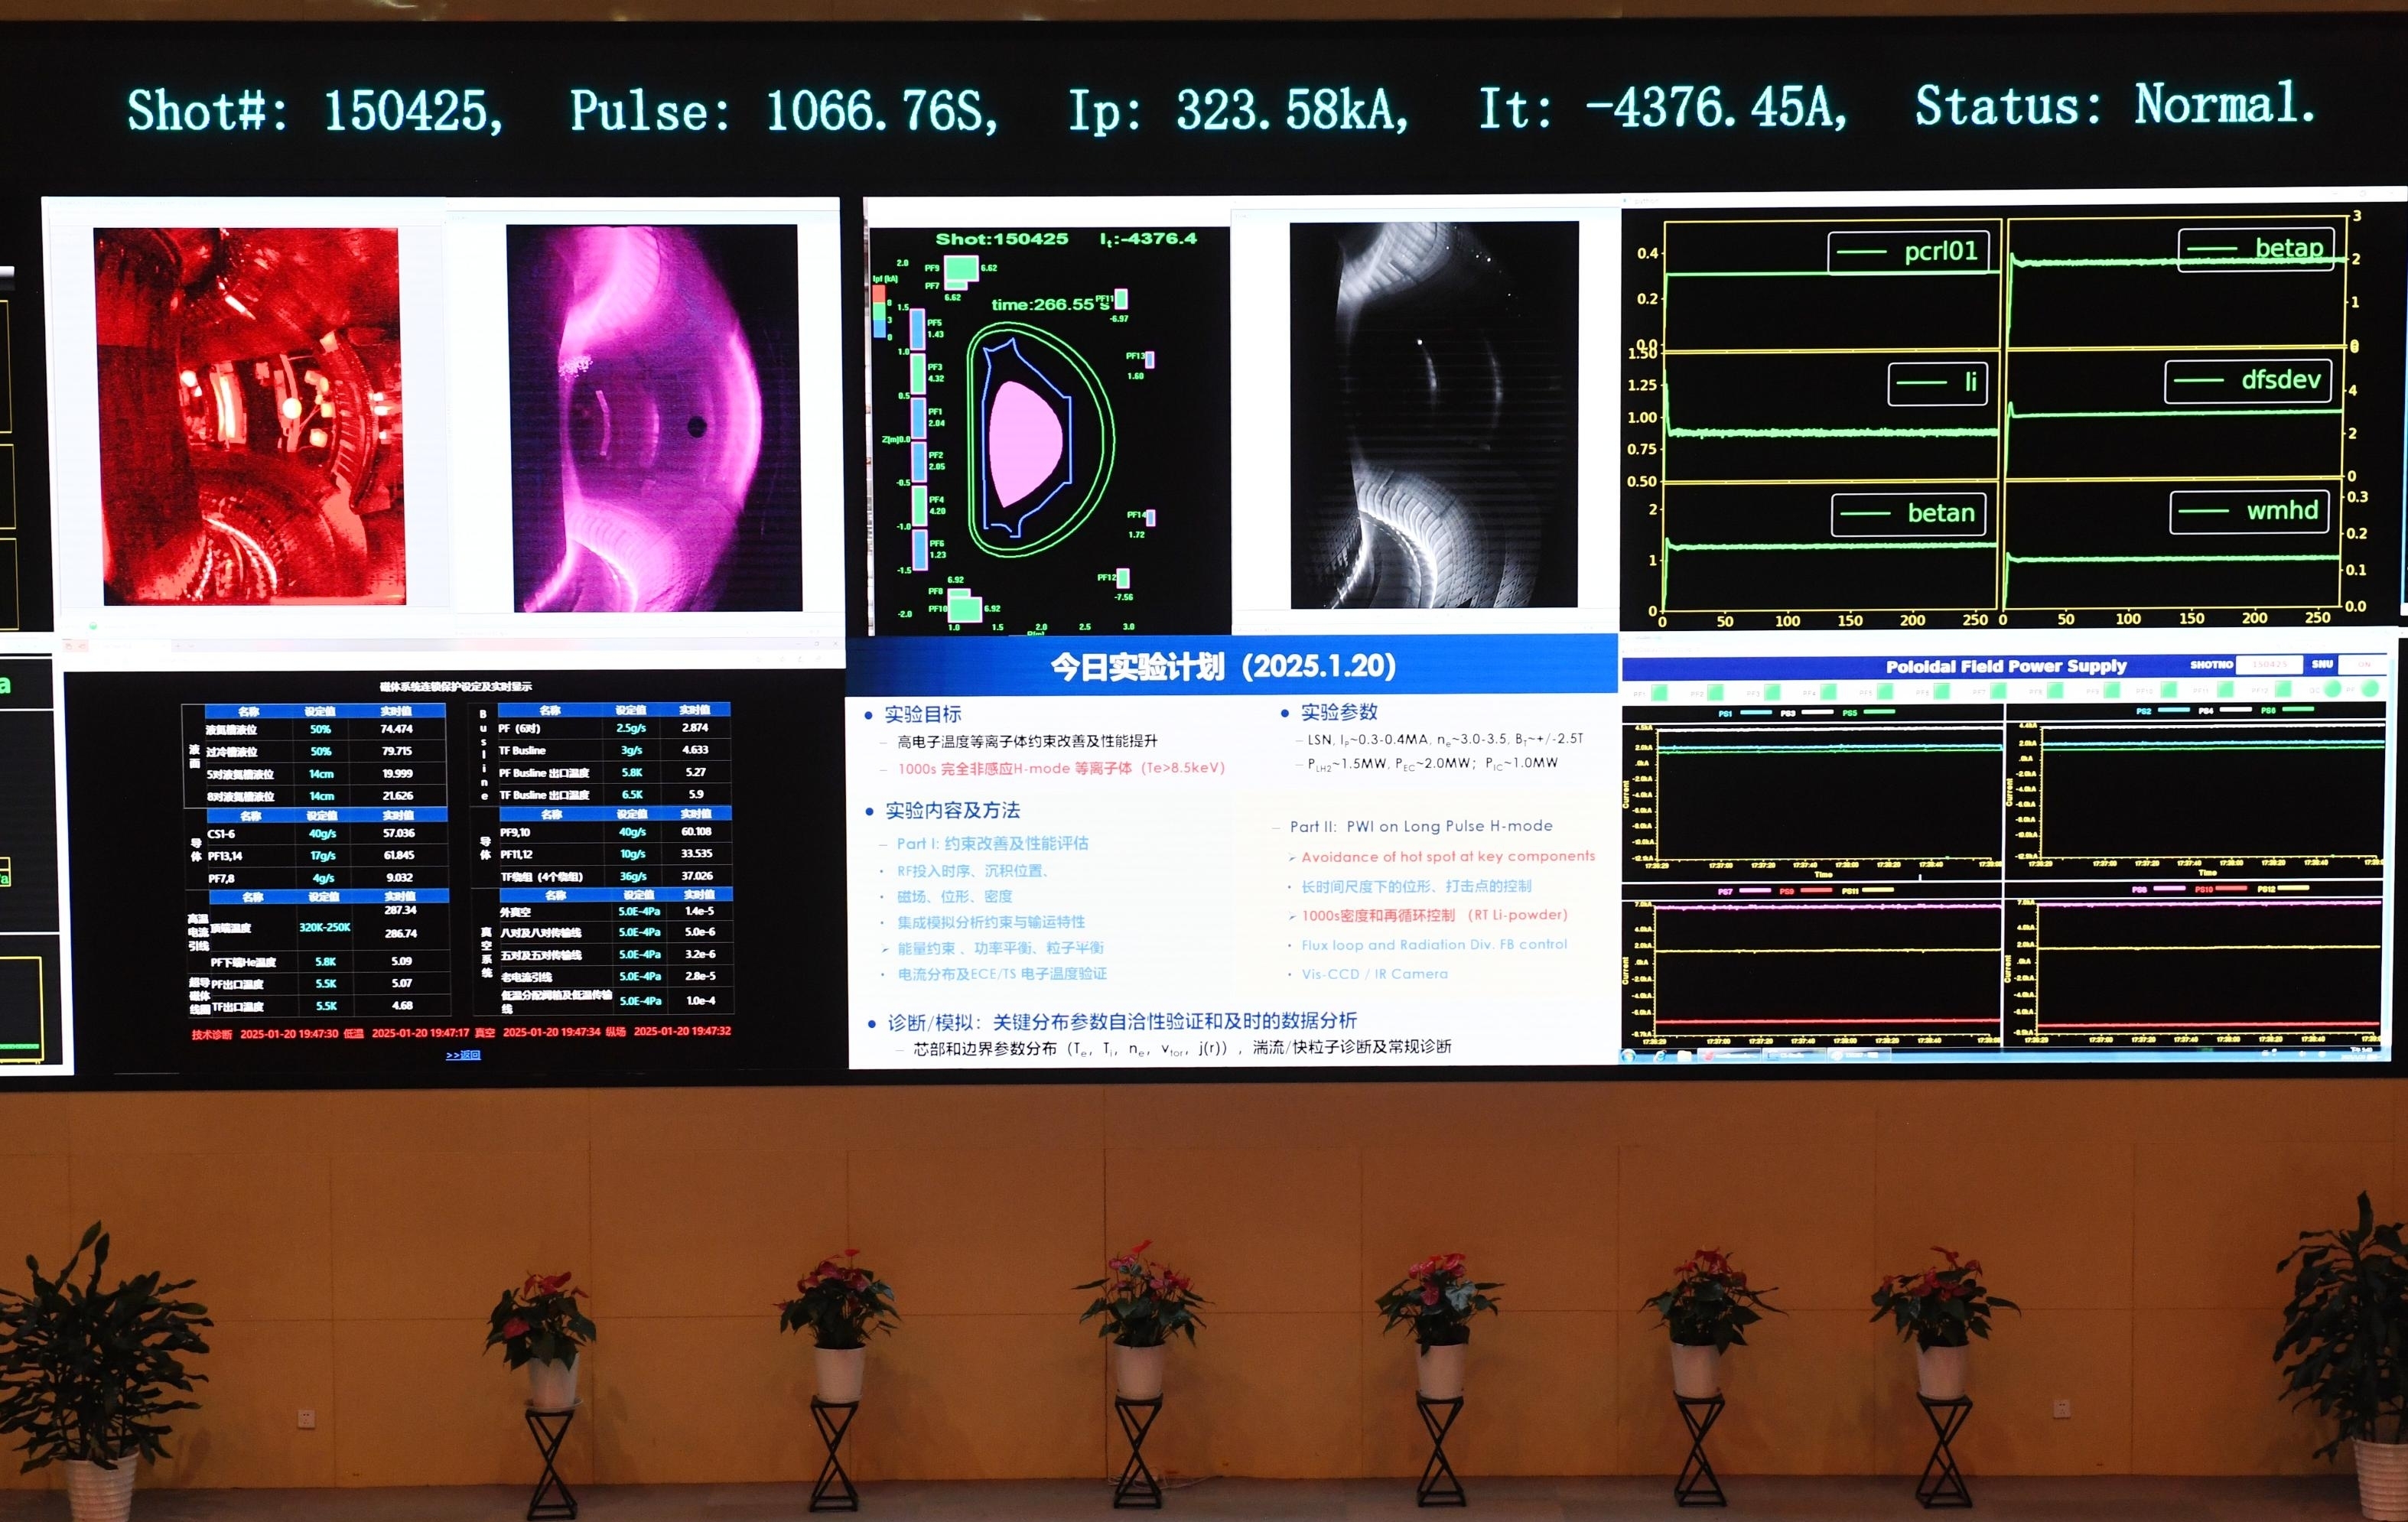Open the red infrared camera view

[x=249, y=416]
